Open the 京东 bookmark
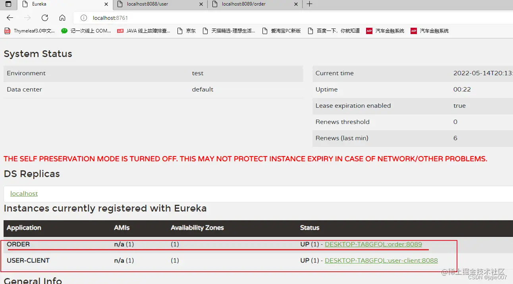 (187, 31)
